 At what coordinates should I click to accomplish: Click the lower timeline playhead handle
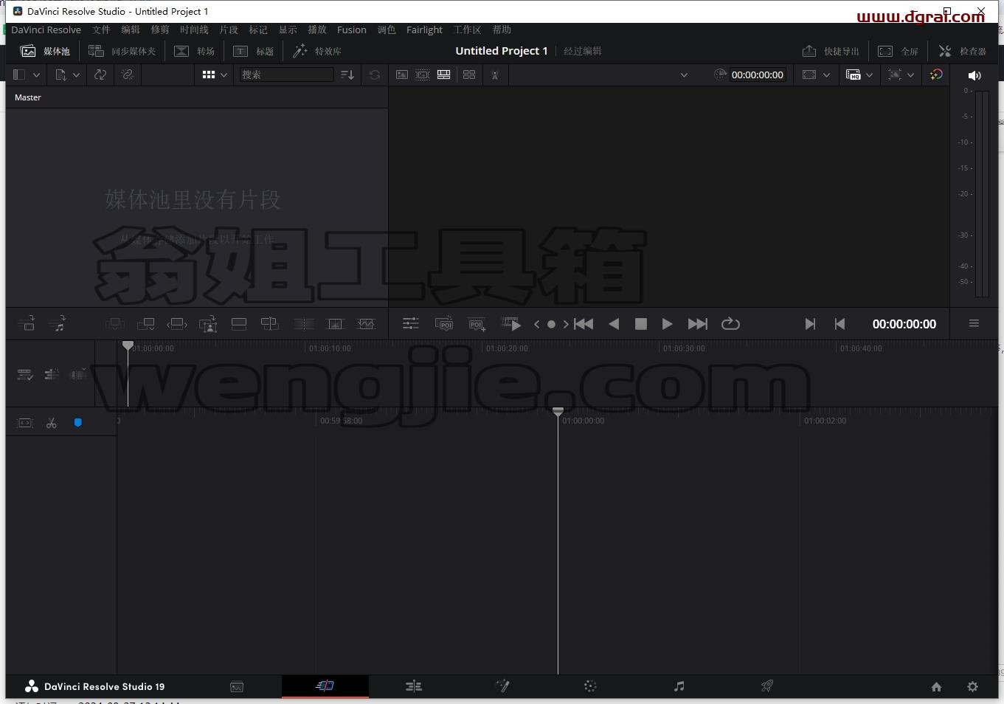[x=558, y=411]
